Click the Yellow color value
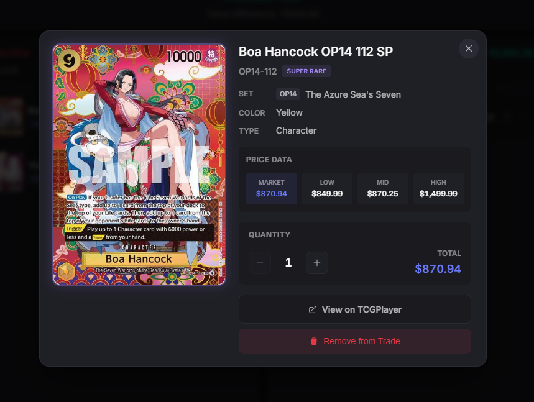Viewport: 534px width, 402px height. (x=289, y=112)
